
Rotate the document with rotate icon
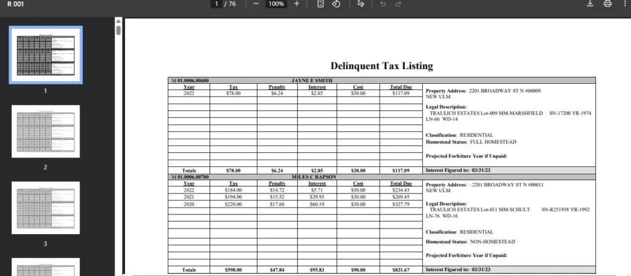(336, 4)
